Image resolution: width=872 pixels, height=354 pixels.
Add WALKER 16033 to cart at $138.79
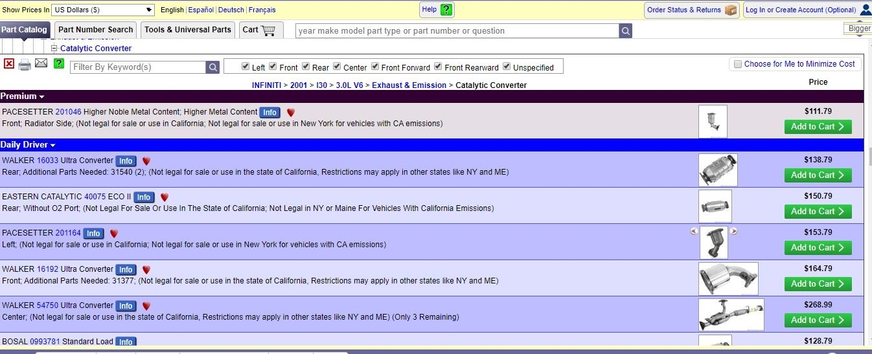coord(818,175)
